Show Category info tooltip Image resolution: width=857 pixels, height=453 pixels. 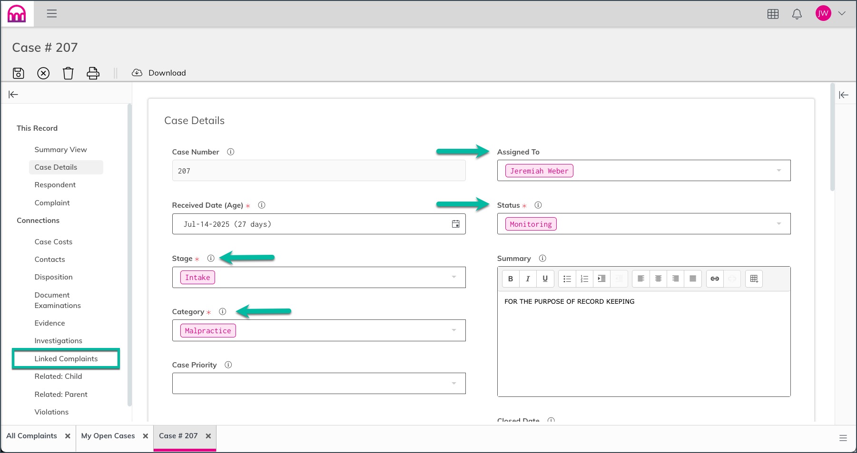point(222,312)
